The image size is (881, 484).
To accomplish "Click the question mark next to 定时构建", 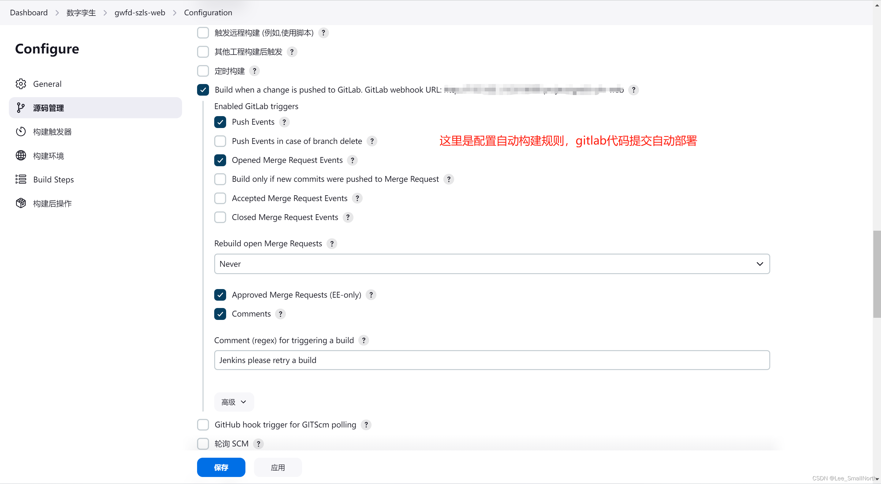I will click(x=256, y=71).
